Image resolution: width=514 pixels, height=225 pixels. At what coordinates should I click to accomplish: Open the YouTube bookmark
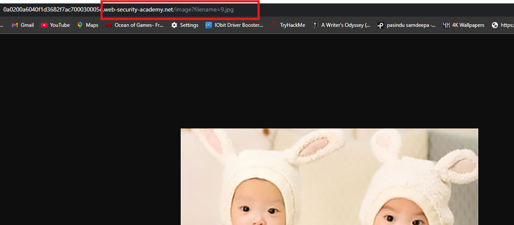(55, 25)
